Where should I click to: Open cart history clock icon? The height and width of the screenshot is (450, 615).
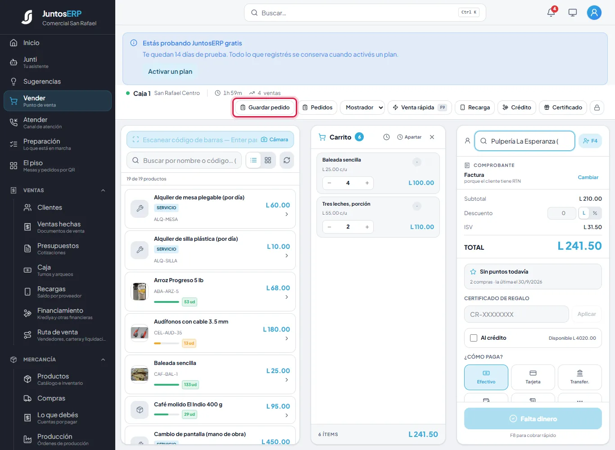[x=386, y=137]
